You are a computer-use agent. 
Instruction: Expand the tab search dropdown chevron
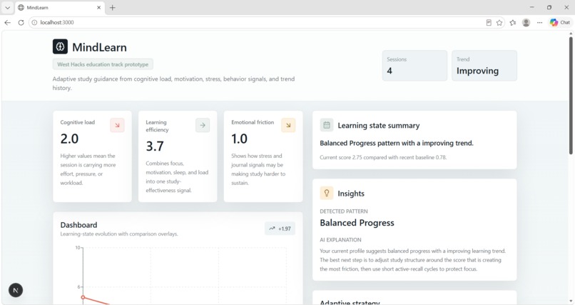[7, 7]
